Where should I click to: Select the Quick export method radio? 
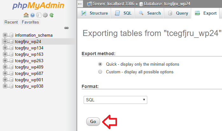pyautogui.click(x=100, y=64)
